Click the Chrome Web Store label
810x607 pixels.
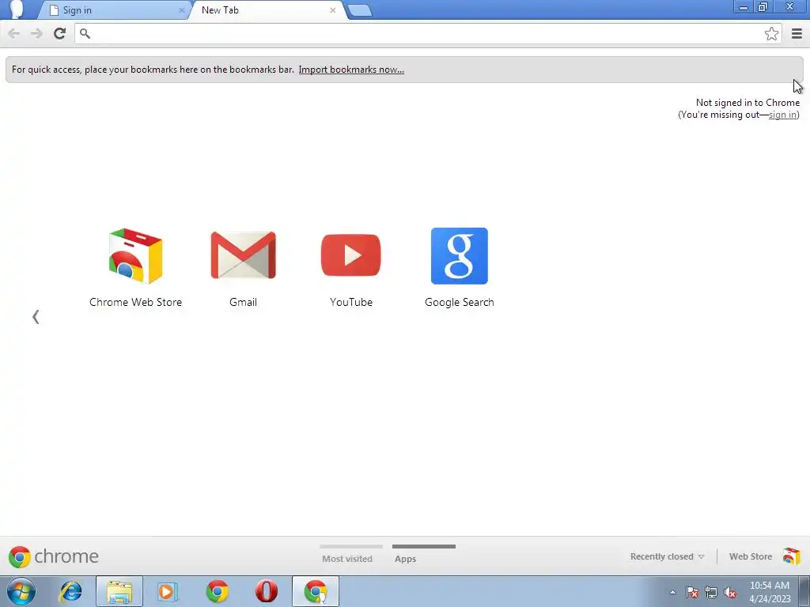pyautogui.click(x=135, y=302)
